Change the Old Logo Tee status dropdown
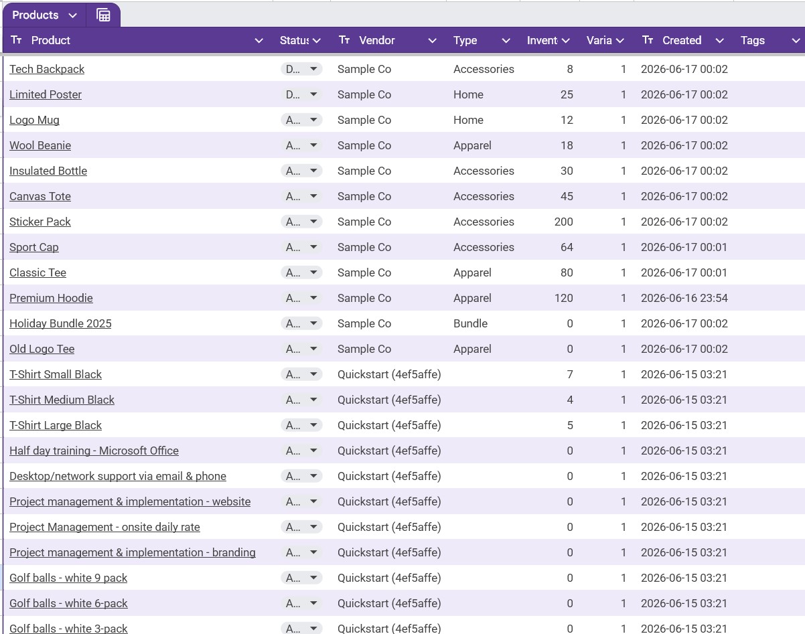Screen dimensions: 805x634 point(301,349)
